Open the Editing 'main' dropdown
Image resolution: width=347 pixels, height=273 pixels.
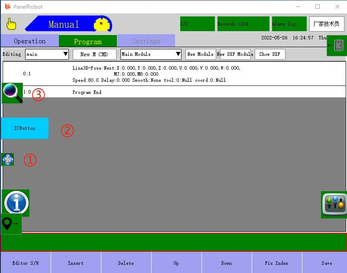47,54
